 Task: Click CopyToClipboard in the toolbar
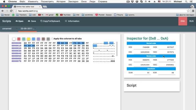click(50, 21)
